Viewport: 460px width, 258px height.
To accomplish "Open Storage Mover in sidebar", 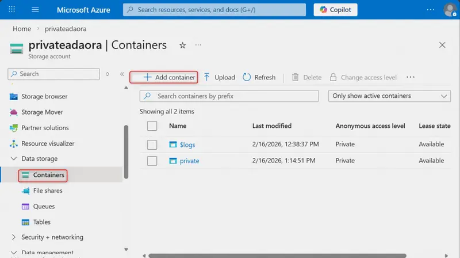I will click(42, 112).
